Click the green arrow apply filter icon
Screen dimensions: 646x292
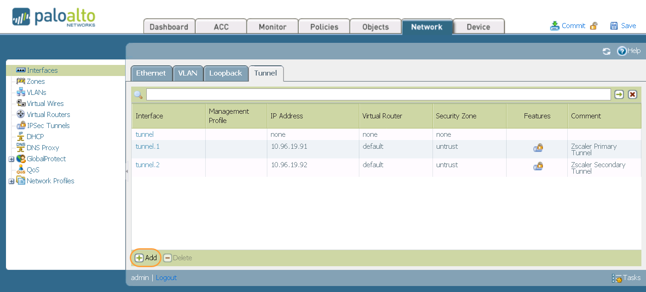tap(619, 94)
